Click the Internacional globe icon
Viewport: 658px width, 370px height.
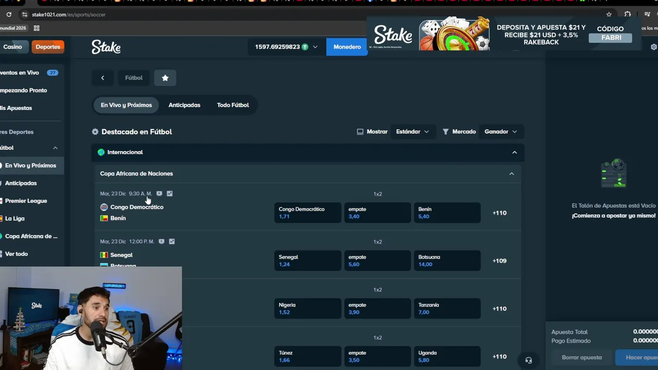pyautogui.click(x=101, y=152)
